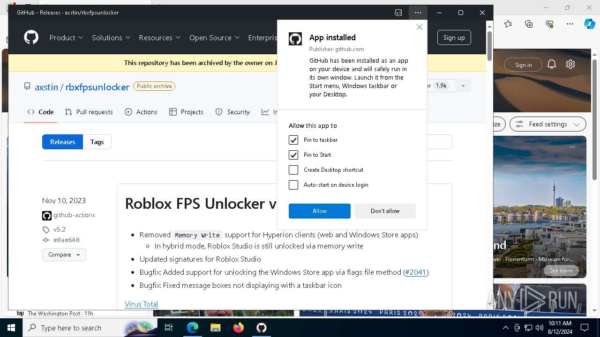Open the Action Center notifications icon
The height and width of the screenshot is (337, 600).
click(585, 328)
